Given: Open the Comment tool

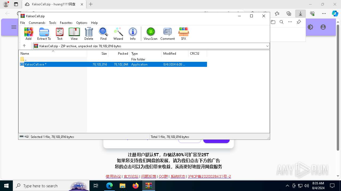Looking at the screenshot, I should click(168, 34).
